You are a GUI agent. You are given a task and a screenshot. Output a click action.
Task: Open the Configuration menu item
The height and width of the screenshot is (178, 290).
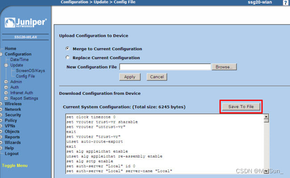pyautogui.click(x=18, y=54)
